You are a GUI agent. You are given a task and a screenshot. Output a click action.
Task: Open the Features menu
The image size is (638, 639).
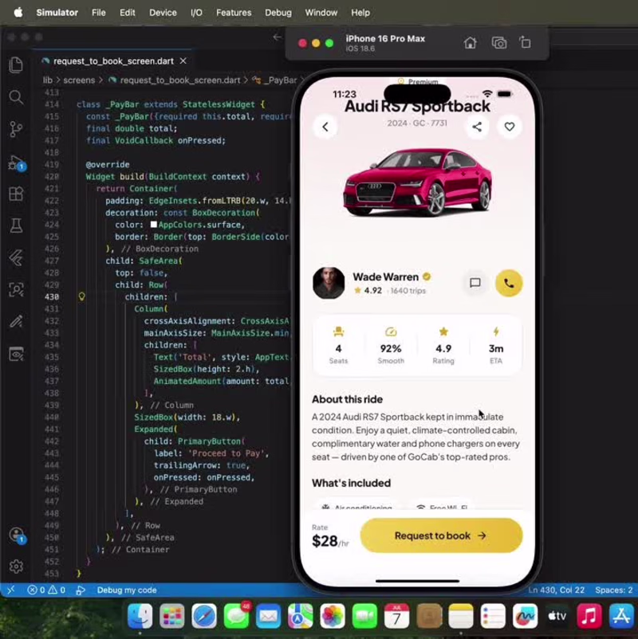coord(234,13)
